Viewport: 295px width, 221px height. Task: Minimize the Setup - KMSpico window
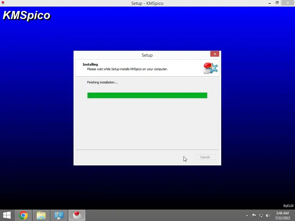click(270, 3)
